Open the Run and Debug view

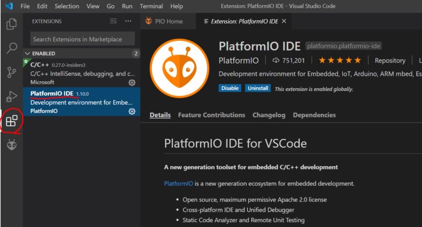pos(11,96)
